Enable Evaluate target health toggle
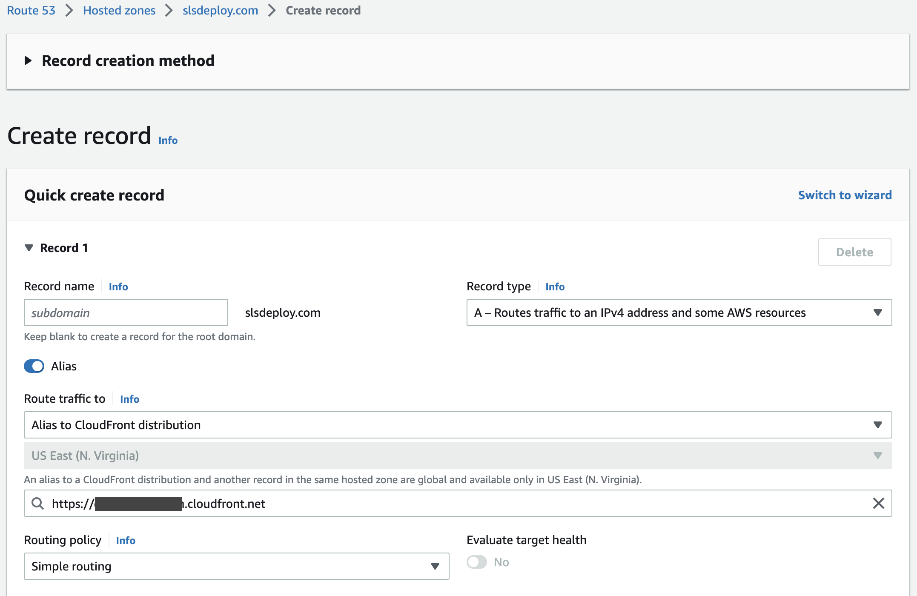The image size is (917, 596). coord(477,562)
